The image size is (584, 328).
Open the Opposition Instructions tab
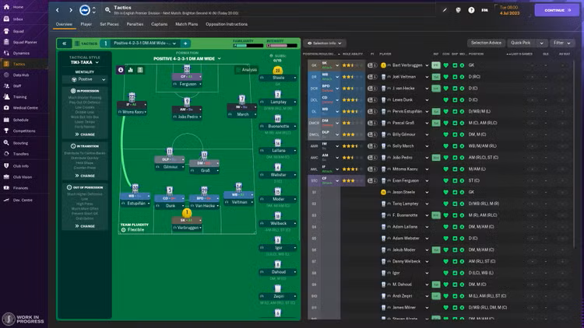[227, 24]
